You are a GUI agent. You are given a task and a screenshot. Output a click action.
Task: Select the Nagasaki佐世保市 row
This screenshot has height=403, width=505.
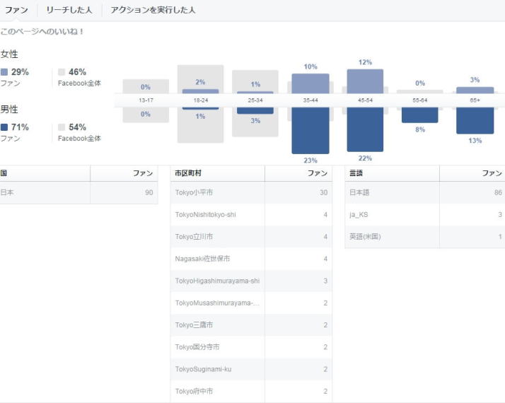coord(251,259)
